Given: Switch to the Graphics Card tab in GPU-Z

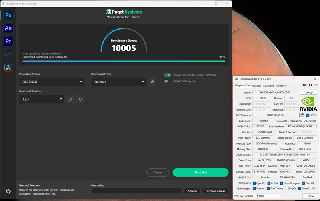Looking at the screenshot, I should (243, 86).
